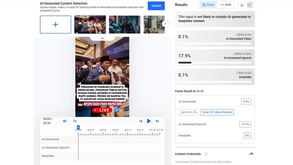Screen dimensions: 293x165
Task: Click the AI-Generated Content Detection heading
Action: (64, 3)
